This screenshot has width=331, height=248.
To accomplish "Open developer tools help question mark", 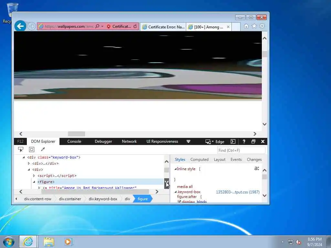I will click(x=244, y=141).
